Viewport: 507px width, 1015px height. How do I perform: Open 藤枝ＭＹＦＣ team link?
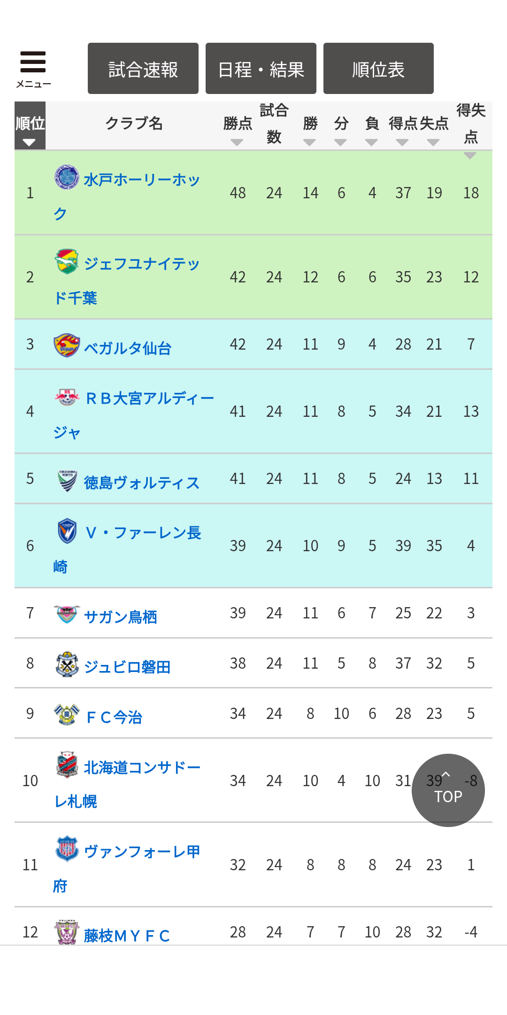127,936
